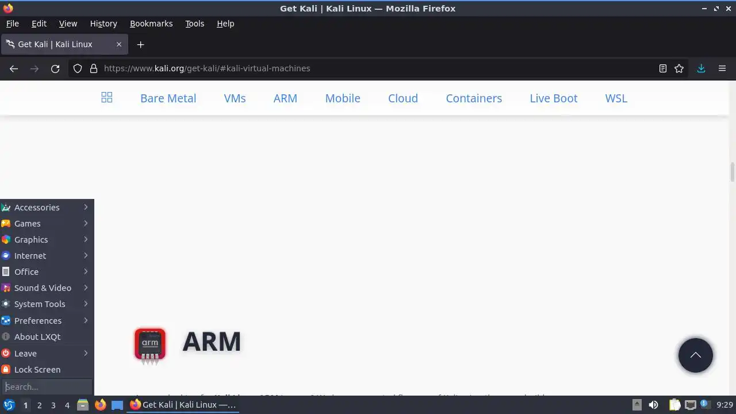Viewport: 736px width, 414px height.
Task: Open the History menu
Action: (x=103, y=24)
